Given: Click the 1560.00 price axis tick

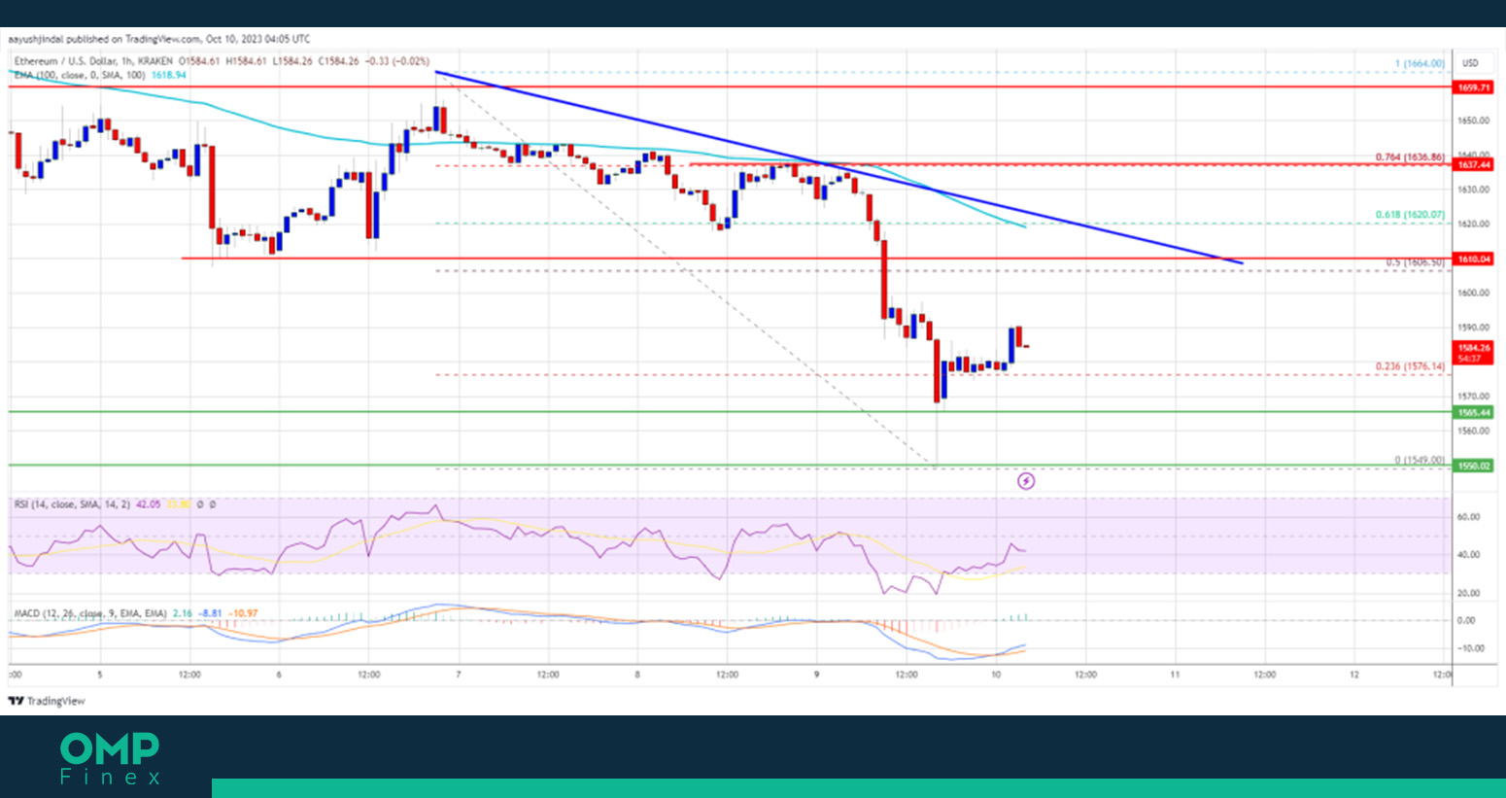Looking at the screenshot, I should tap(1473, 431).
